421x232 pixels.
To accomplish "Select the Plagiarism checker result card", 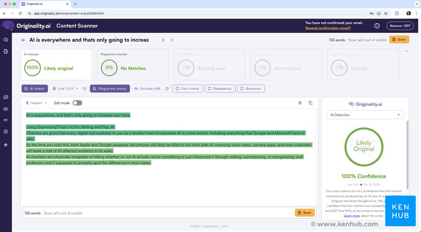I will click(133, 65).
